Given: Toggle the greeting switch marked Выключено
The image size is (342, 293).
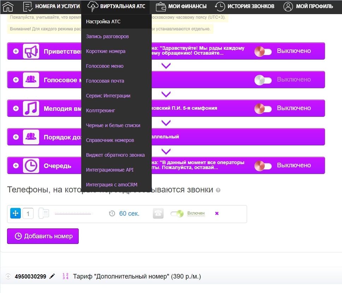Looking at the screenshot, I should coord(263,51).
